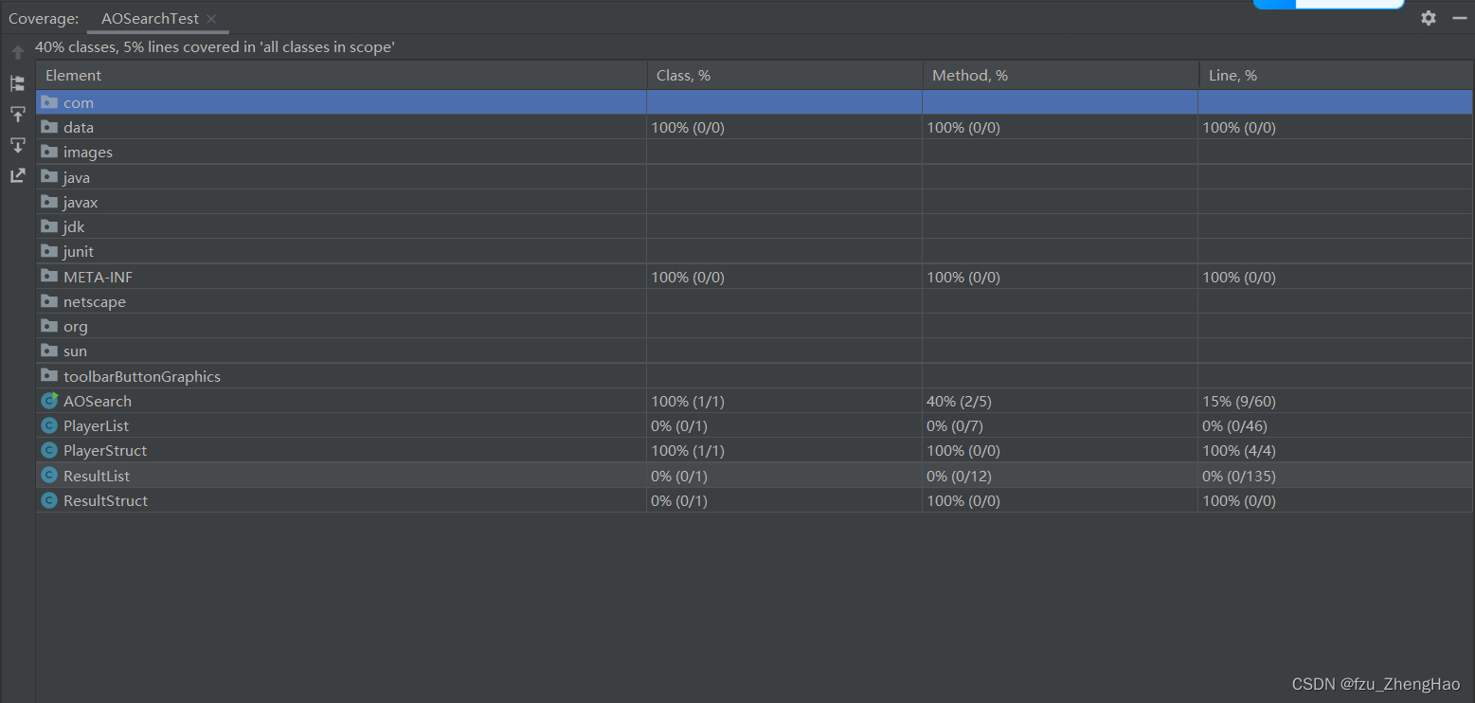Select the images package row
Image resolution: width=1475 pixels, height=703 pixels.
pyautogui.click(x=754, y=153)
